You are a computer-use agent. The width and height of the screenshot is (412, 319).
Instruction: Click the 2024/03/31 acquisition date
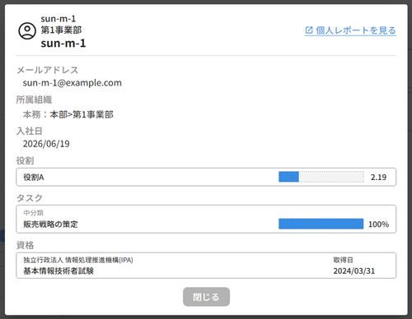click(354, 271)
